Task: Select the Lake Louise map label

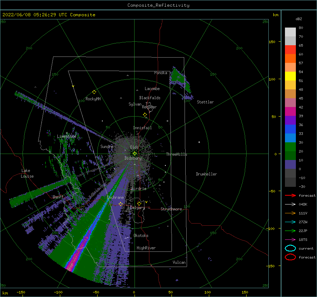Action: tap(27, 173)
